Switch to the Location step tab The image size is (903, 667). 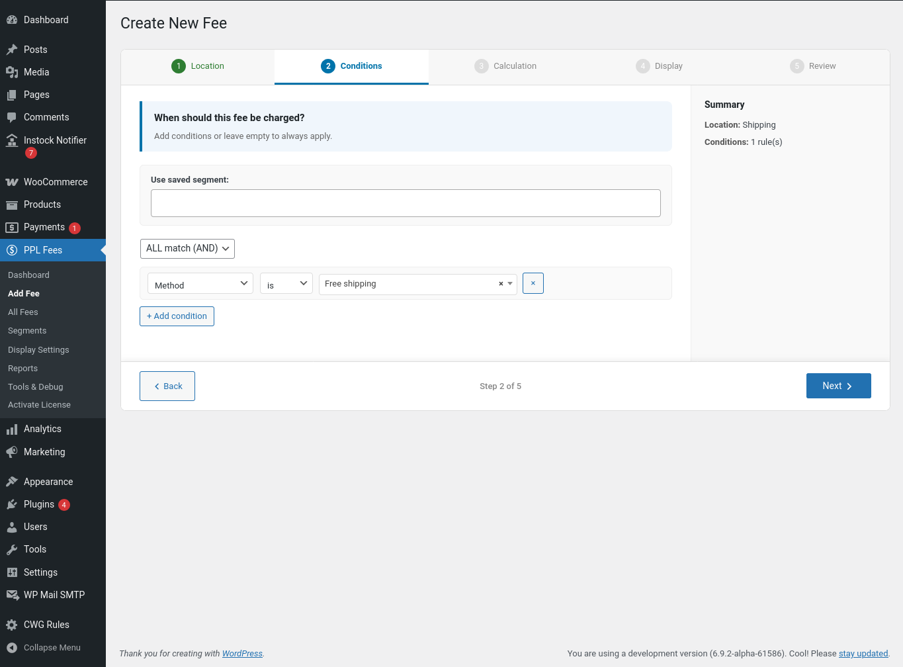tap(198, 66)
